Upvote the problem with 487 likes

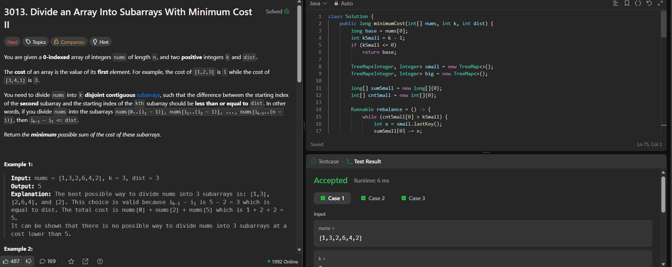tap(12, 261)
